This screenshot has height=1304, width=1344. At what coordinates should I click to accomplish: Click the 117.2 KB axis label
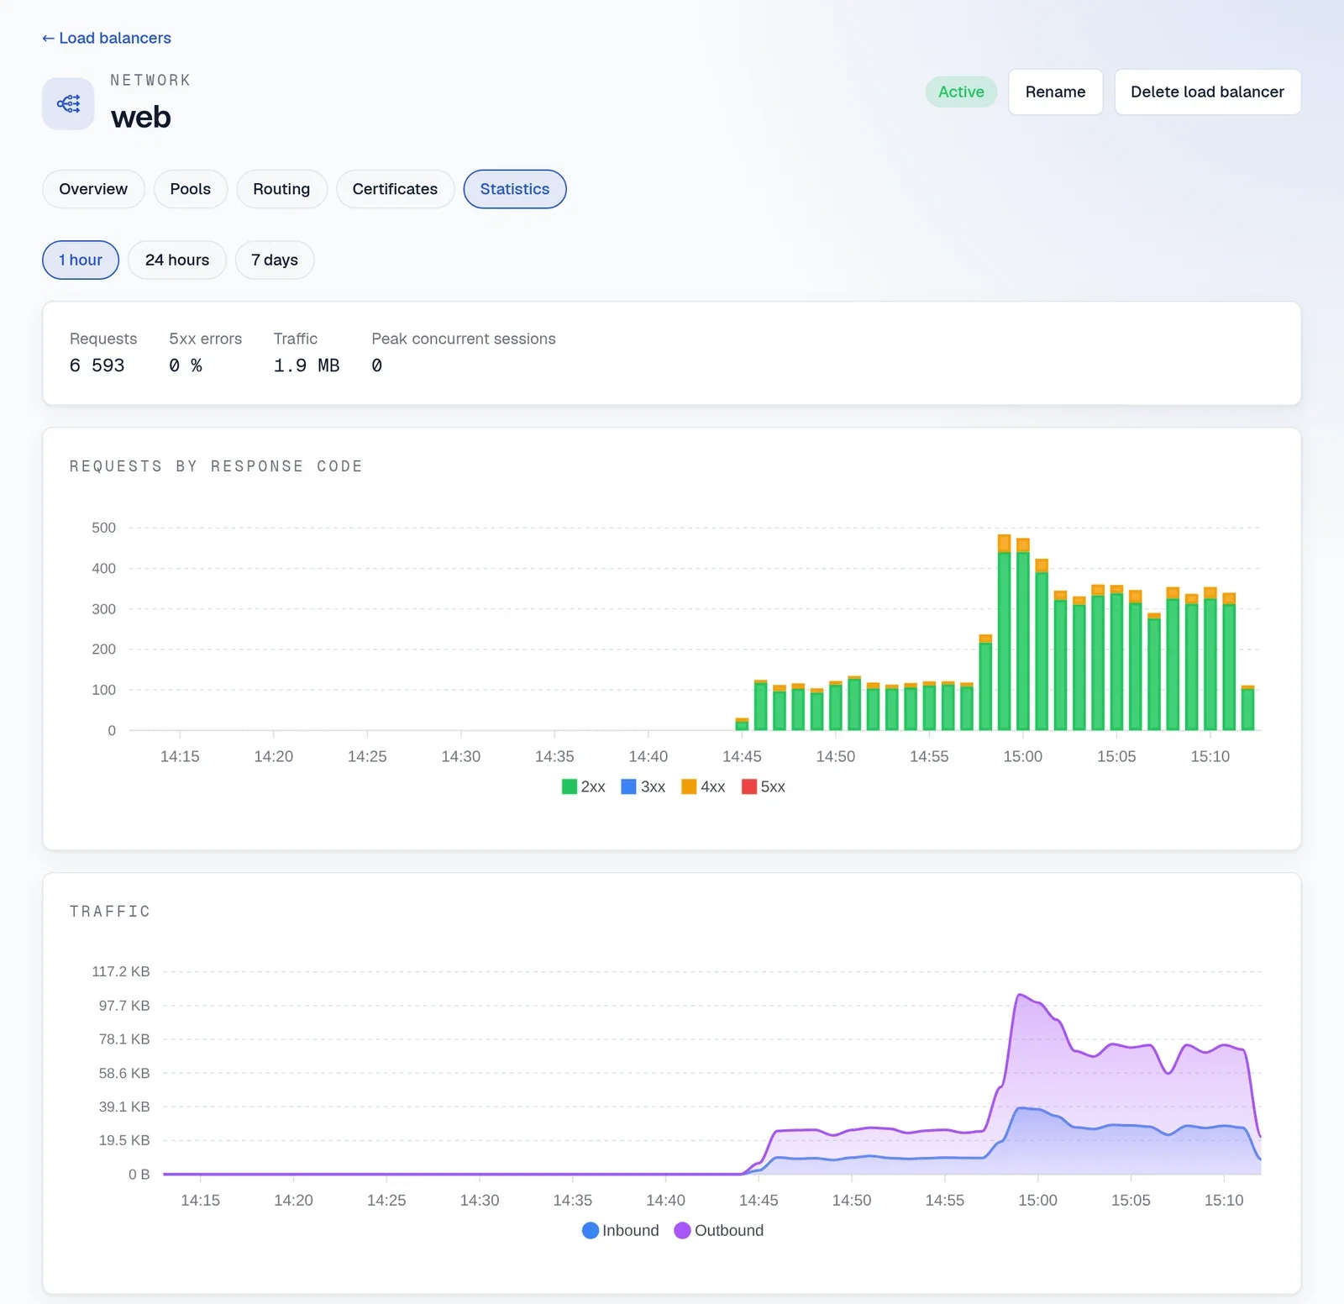(121, 971)
